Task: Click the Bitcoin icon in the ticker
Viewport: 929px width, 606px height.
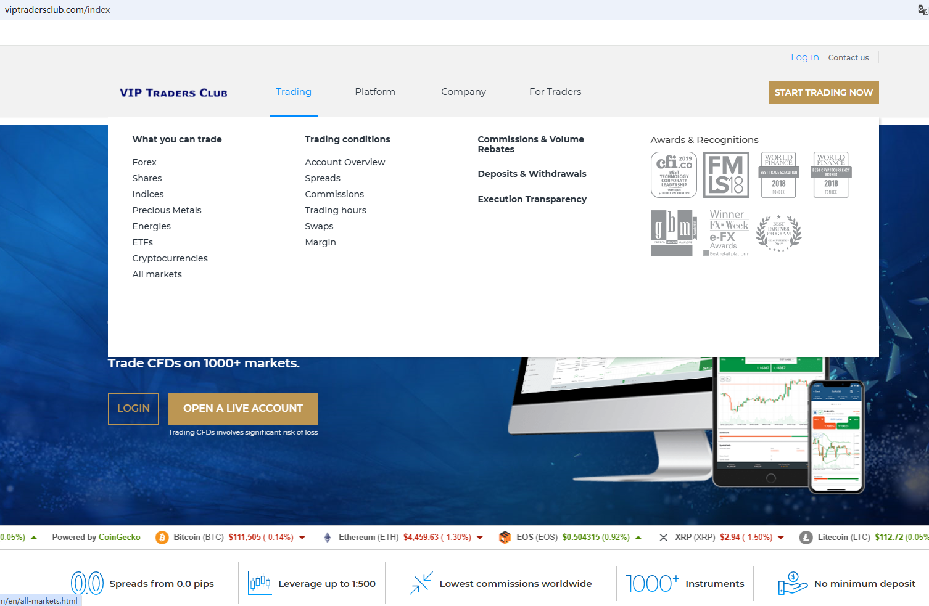Action: pos(162,538)
